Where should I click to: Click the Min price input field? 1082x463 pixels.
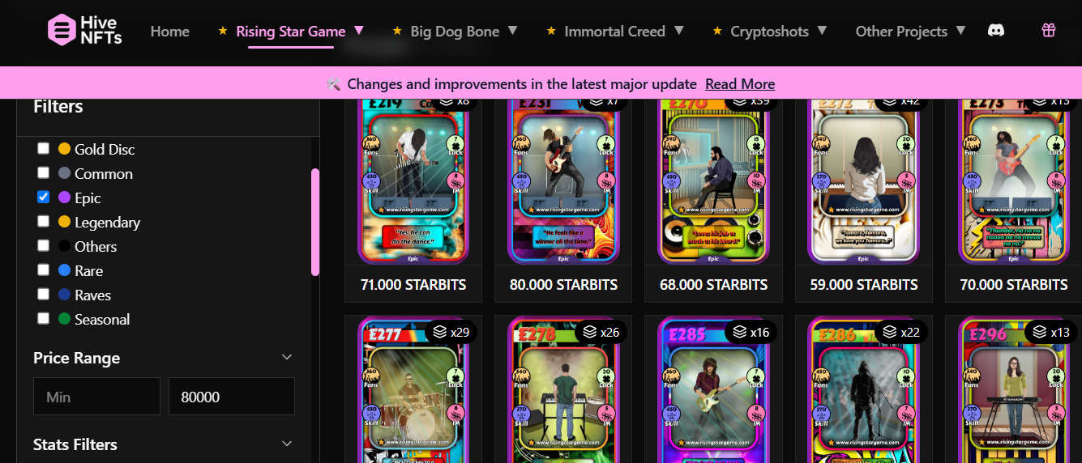[x=96, y=397]
